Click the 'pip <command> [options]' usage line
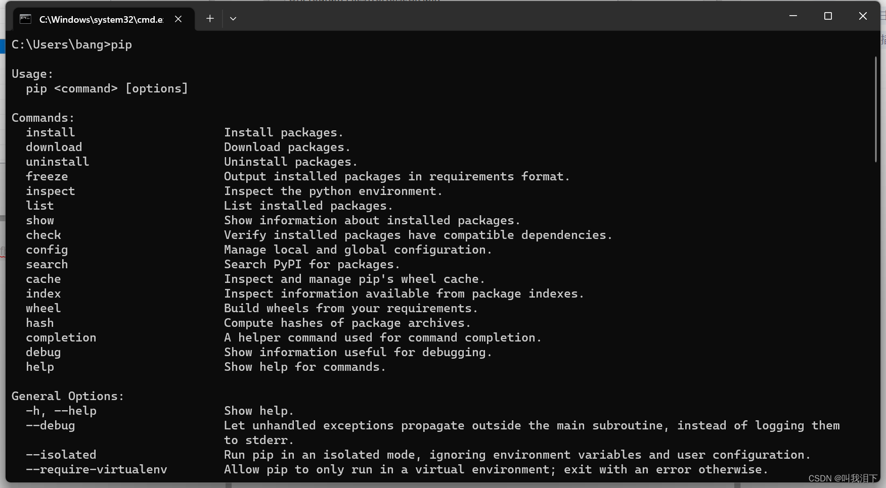Screen dimensions: 886x488 point(107,88)
